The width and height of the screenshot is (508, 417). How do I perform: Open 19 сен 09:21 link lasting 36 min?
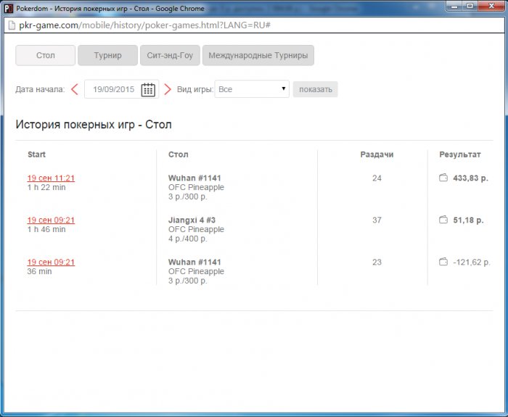click(51, 263)
